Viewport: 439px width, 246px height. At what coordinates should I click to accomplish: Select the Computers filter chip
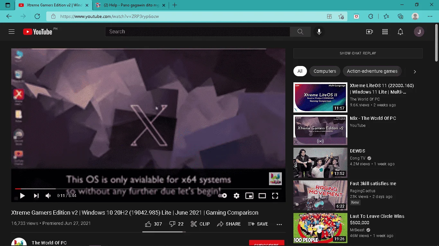point(325,71)
